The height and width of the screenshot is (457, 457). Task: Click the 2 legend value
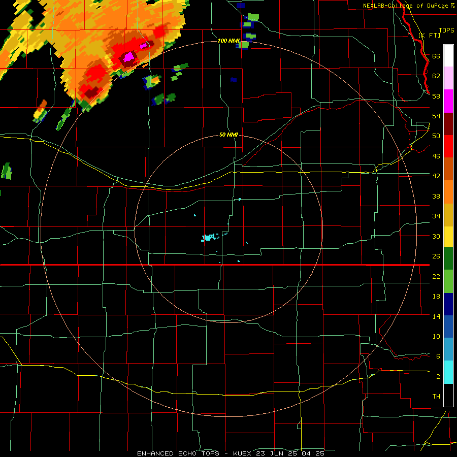(x=438, y=376)
